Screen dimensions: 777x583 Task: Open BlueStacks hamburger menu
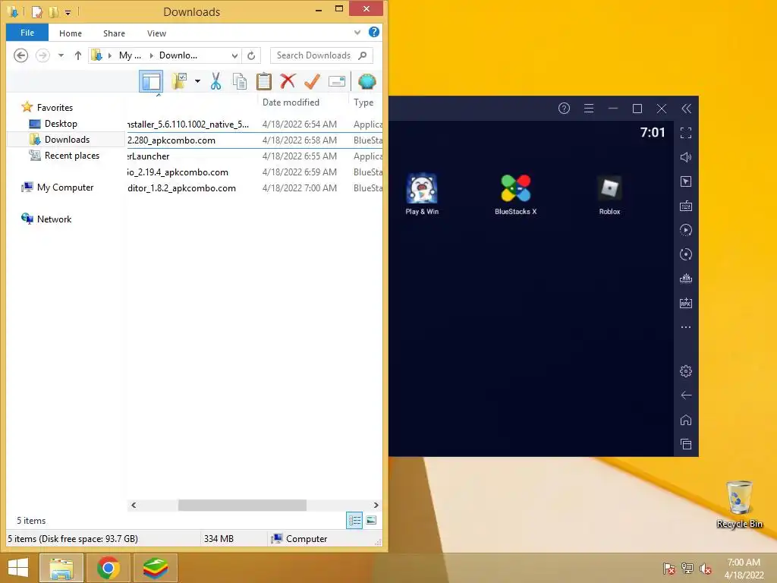pyautogui.click(x=589, y=109)
